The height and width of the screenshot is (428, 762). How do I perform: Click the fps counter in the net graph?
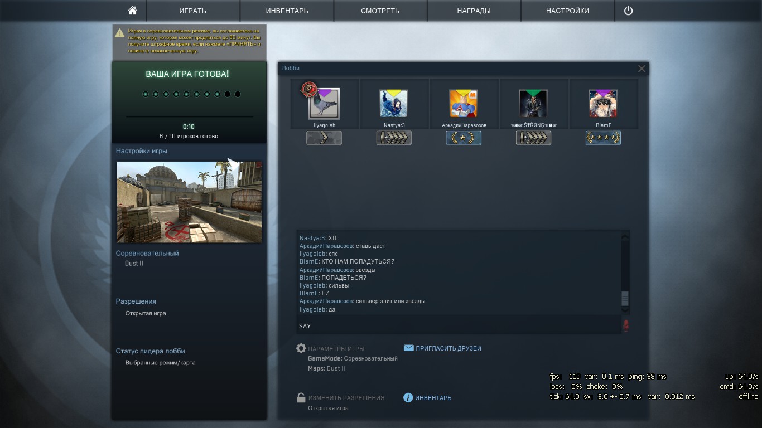pyautogui.click(x=565, y=377)
